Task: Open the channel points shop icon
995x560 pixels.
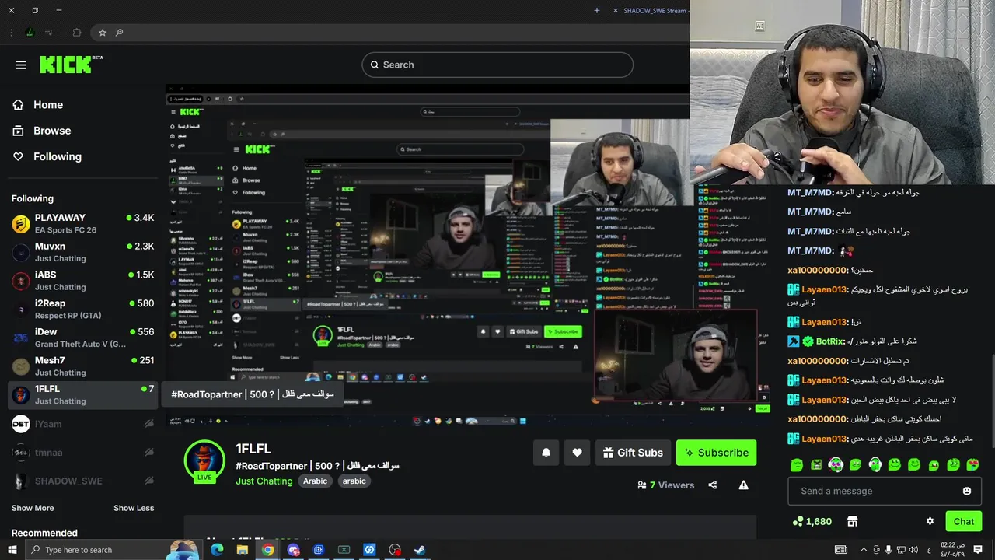Action: coord(852,521)
